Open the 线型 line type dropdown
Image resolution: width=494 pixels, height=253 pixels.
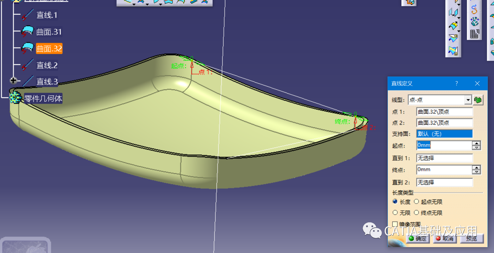(468, 100)
